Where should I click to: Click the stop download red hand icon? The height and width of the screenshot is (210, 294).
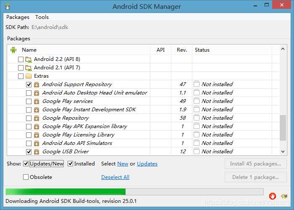click(x=273, y=196)
